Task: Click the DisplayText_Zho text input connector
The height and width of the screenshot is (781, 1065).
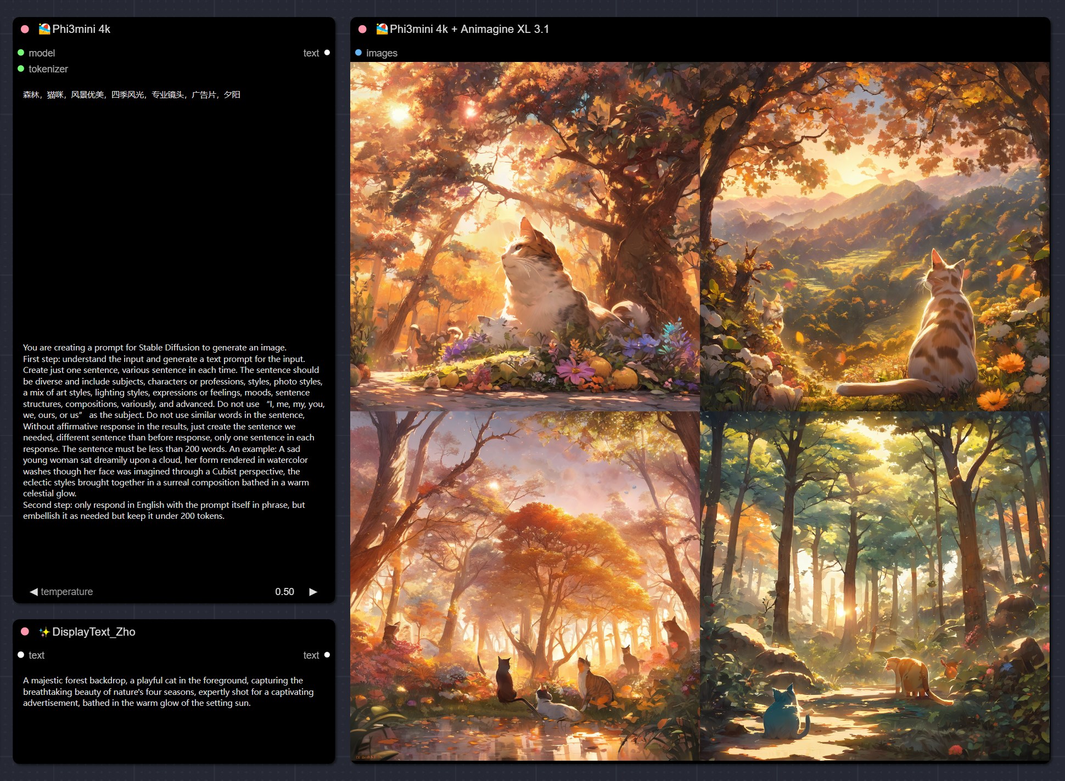Action: tap(21, 655)
